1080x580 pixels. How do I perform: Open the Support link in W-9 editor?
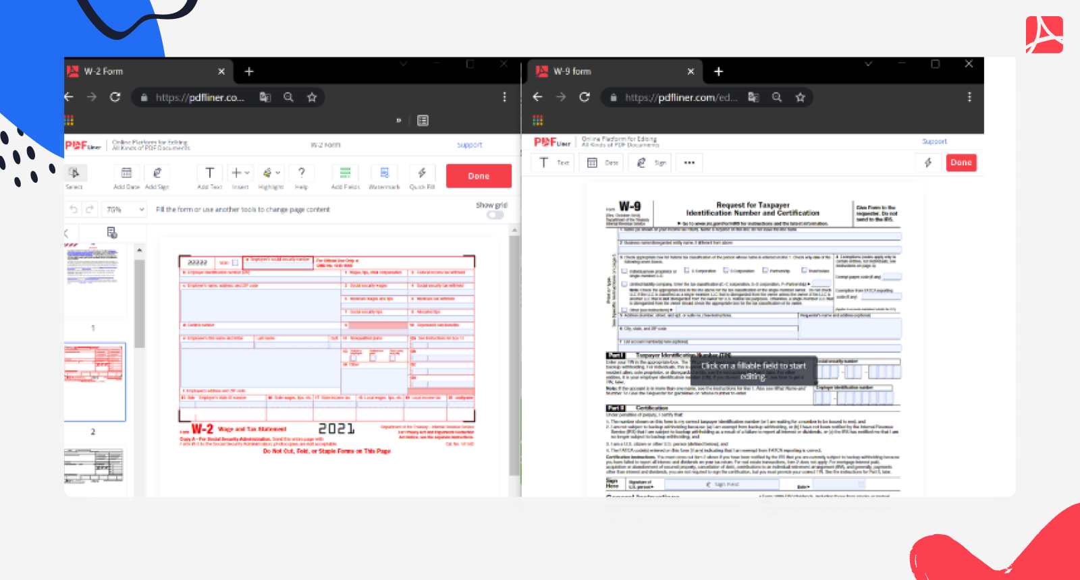click(x=935, y=142)
